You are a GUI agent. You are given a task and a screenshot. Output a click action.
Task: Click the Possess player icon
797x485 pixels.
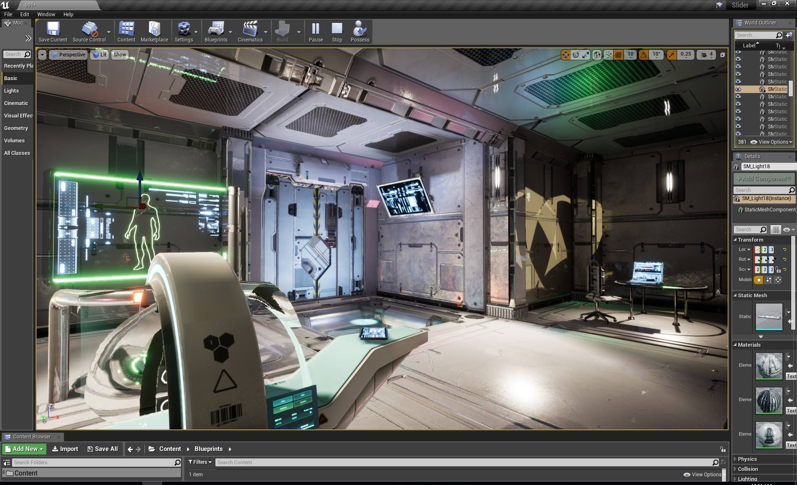pyautogui.click(x=359, y=32)
